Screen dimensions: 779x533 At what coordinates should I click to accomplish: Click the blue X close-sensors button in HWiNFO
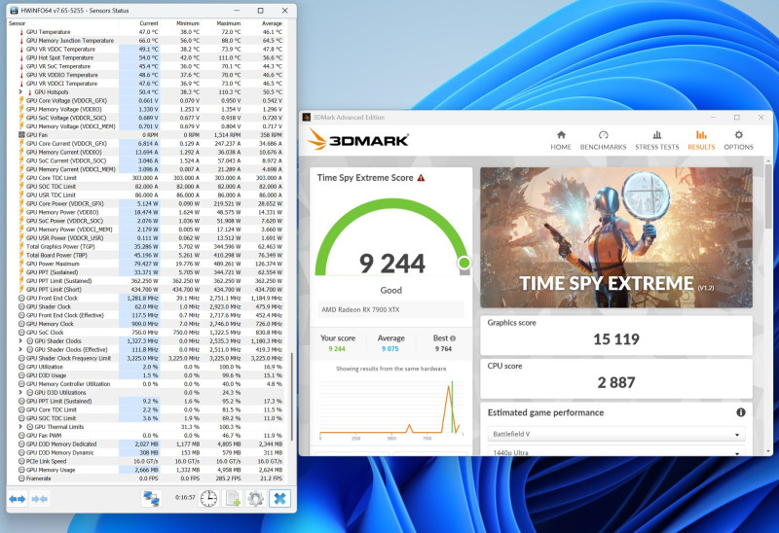tap(279, 498)
